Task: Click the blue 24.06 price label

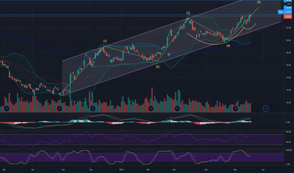Action: (x=288, y=8)
